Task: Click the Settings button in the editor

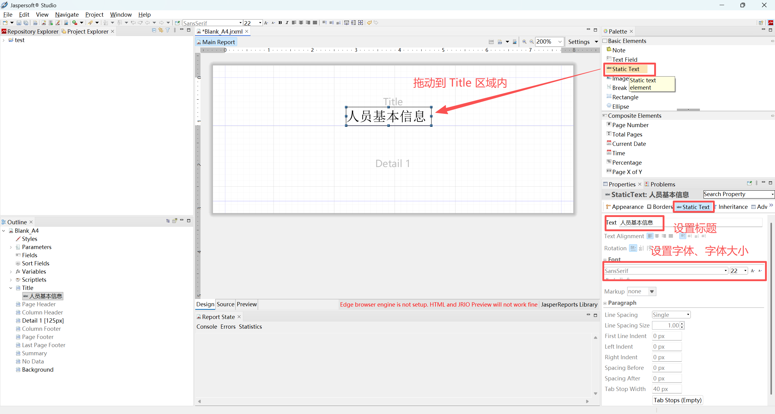Action: 578,42
